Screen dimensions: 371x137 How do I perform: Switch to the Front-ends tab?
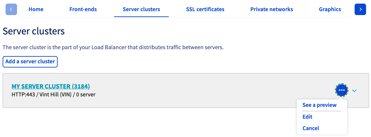83,10
